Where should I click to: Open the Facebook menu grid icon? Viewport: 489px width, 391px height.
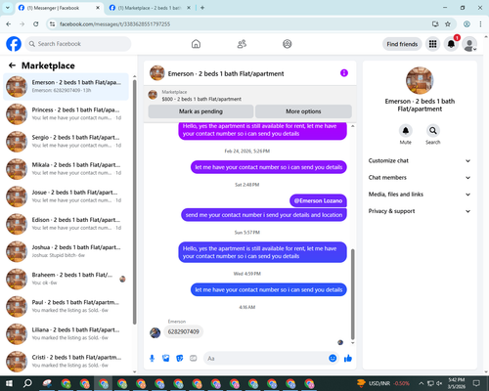click(x=432, y=44)
